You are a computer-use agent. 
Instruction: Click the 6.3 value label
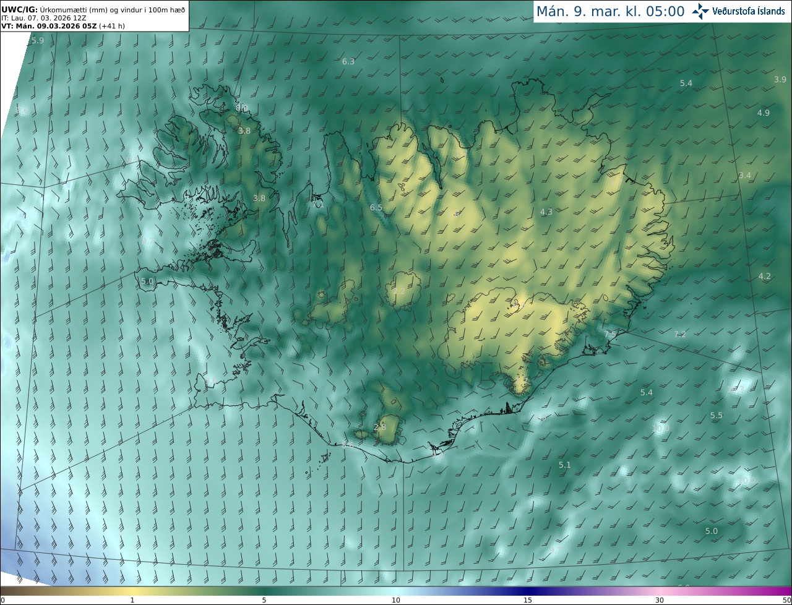click(348, 61)
